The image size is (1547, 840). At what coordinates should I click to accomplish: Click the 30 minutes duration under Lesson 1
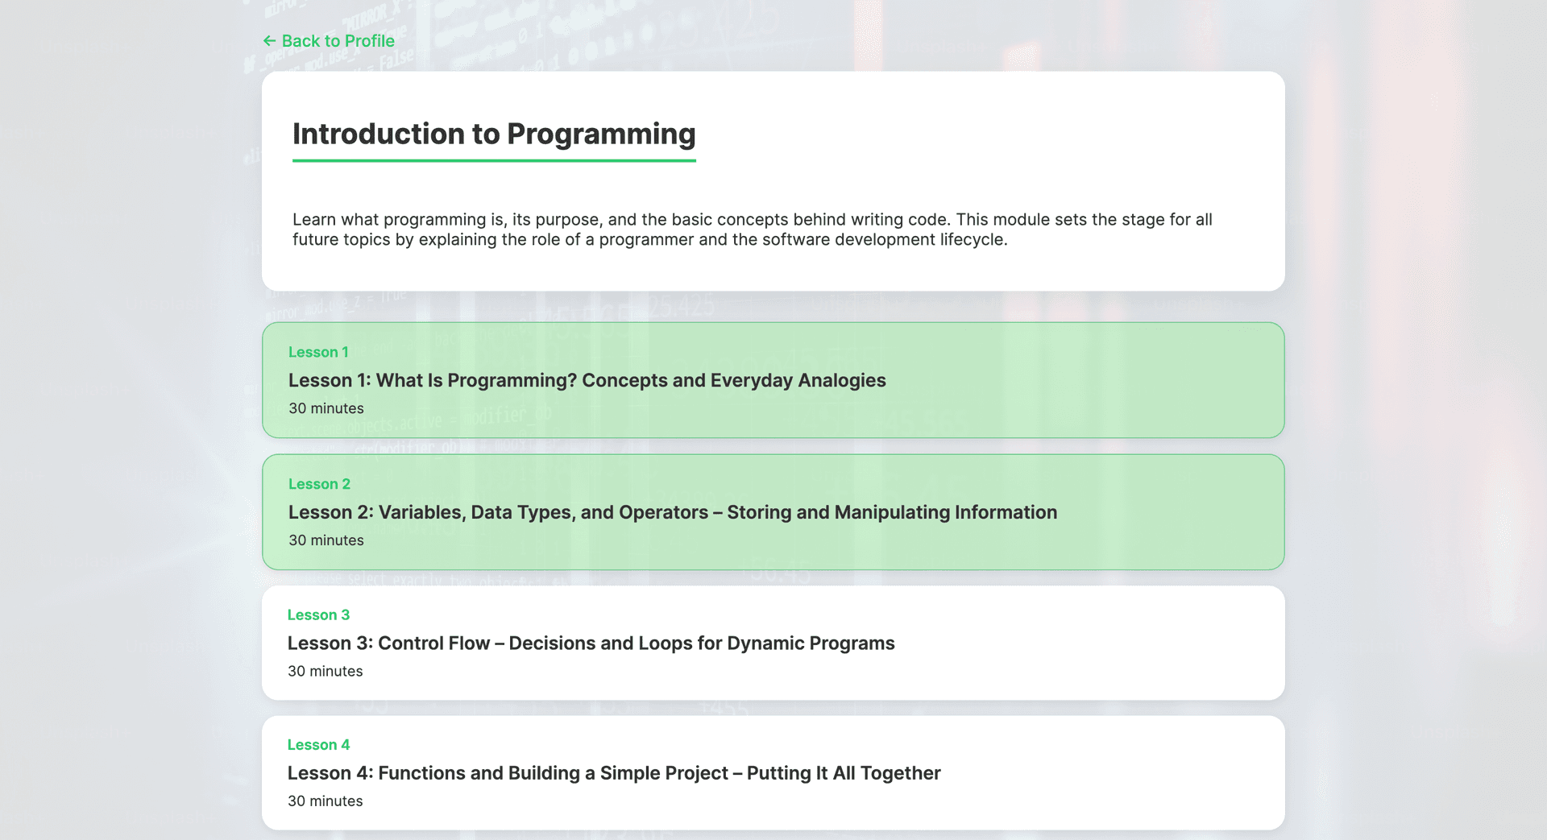coord(326,408)
